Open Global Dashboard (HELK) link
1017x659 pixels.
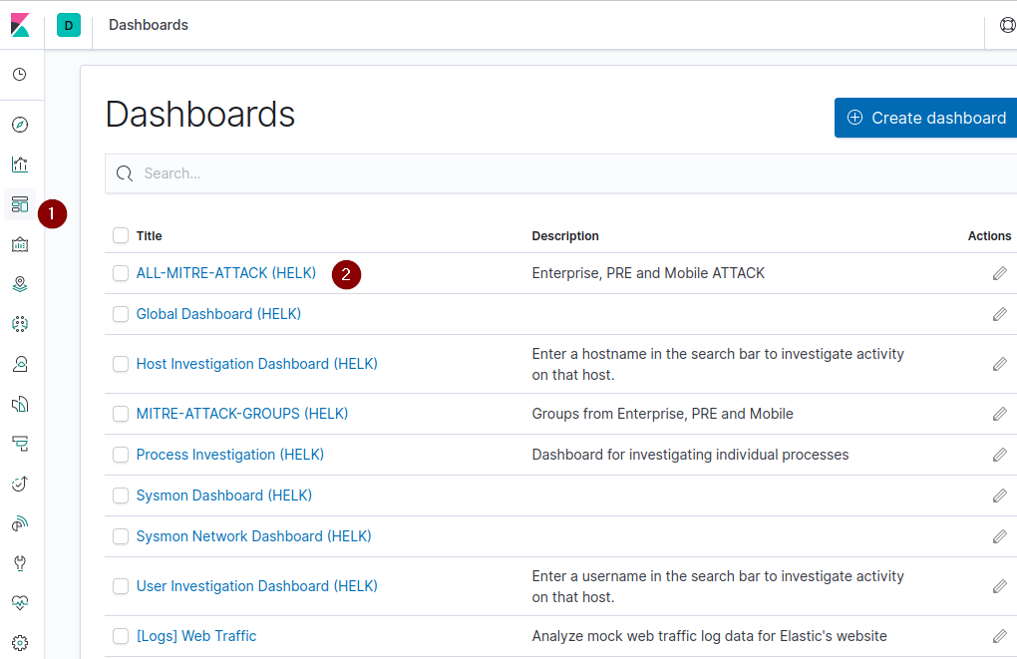(218, 314)
